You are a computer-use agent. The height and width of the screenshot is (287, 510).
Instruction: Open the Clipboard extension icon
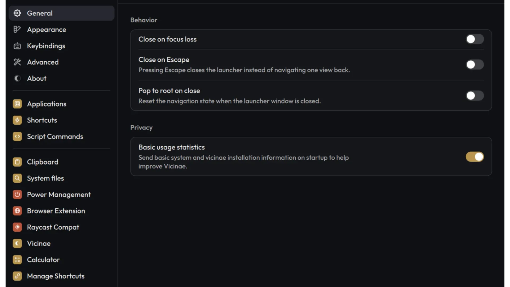click(17, 162)
